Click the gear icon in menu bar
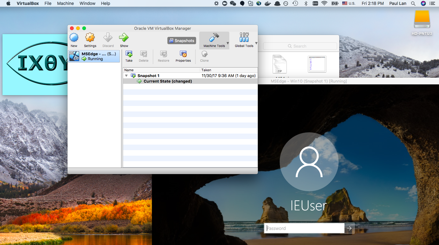The image size is (439, 245). click(x=216, y=3)
